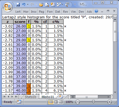Click the greyed Redo arrow
Viewport: 119px width, 107px height.
tap(32, 4)
